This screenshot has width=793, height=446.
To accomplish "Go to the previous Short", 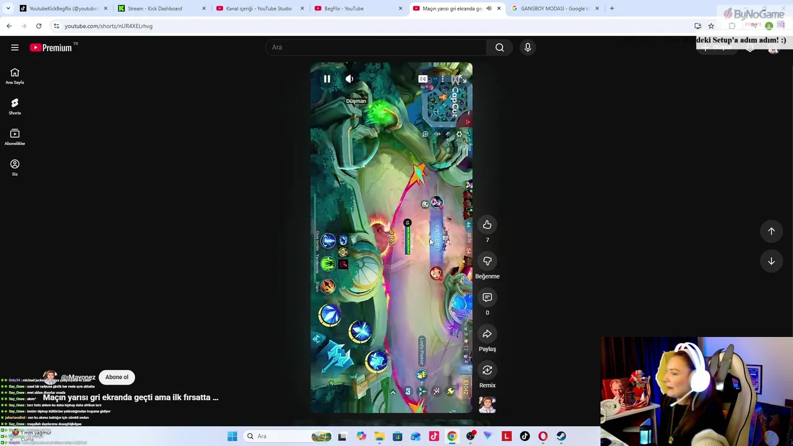I will point(771,231).
